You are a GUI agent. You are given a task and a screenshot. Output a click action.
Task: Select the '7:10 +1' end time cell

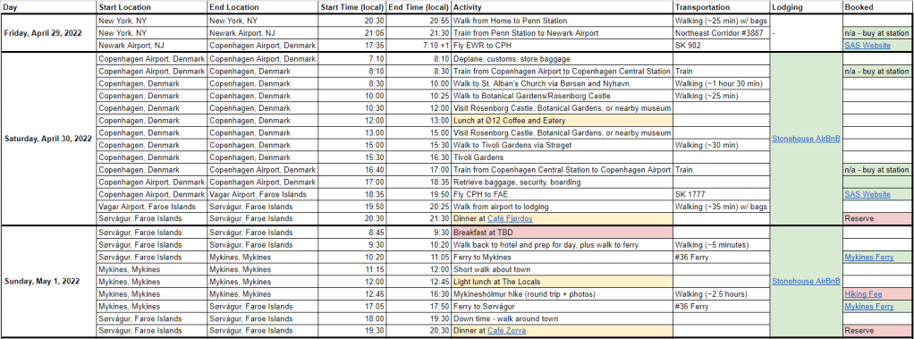pyautogui.click(x=419, y=45)
